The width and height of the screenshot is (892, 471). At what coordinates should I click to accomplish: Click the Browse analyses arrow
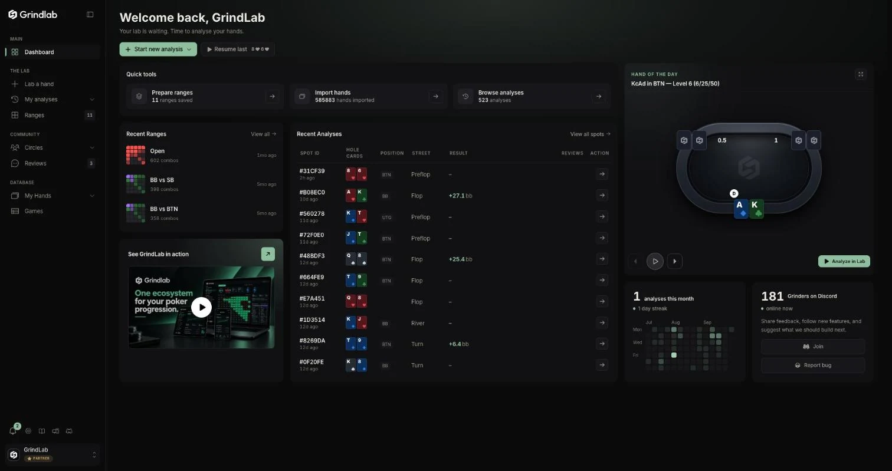pos(599,96)
